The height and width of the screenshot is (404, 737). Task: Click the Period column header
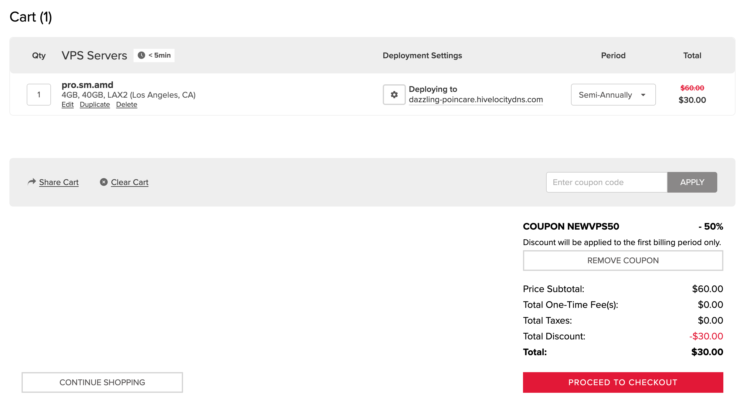point(613,56)
